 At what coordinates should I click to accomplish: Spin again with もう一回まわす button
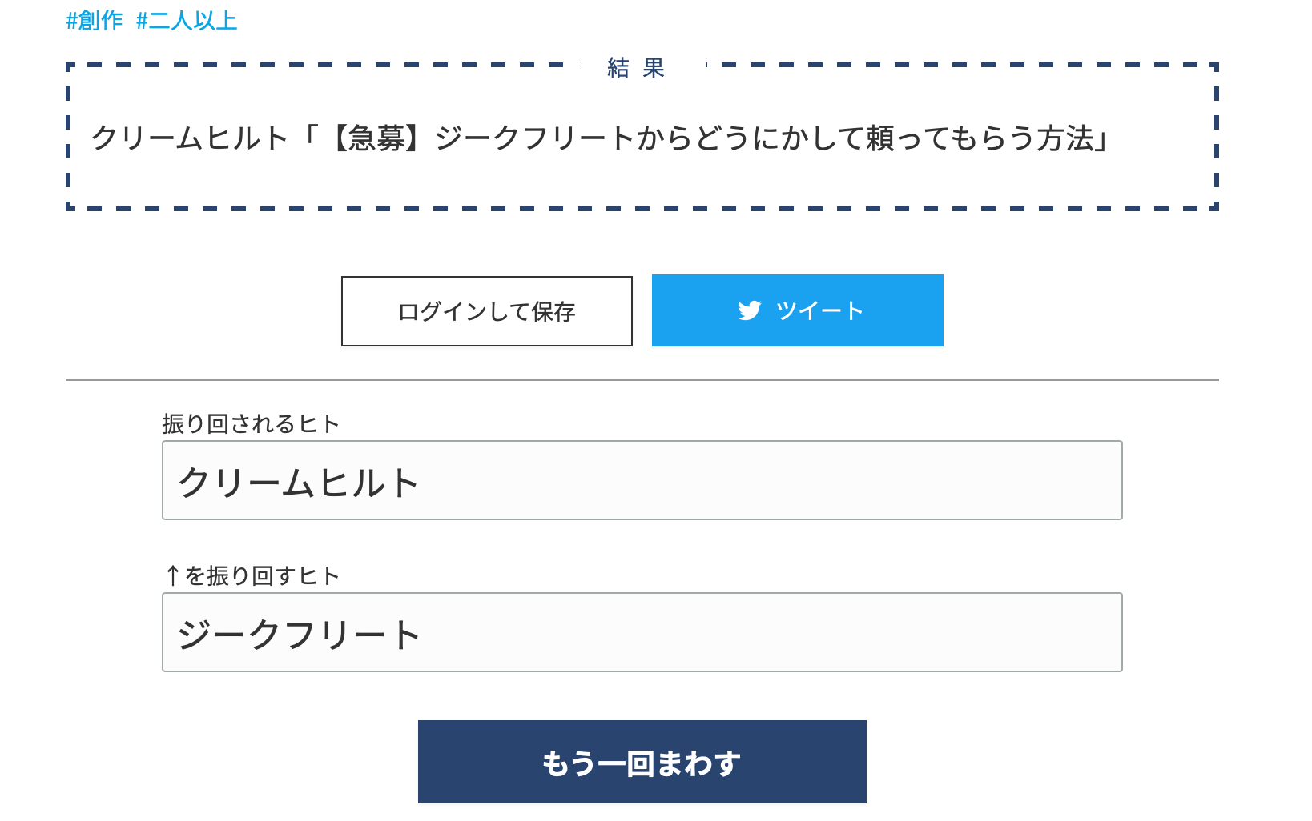642,762
